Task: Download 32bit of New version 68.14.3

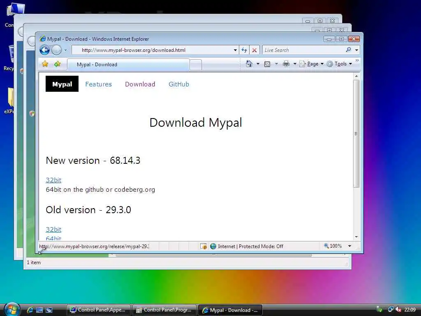Action: (53, 180)
